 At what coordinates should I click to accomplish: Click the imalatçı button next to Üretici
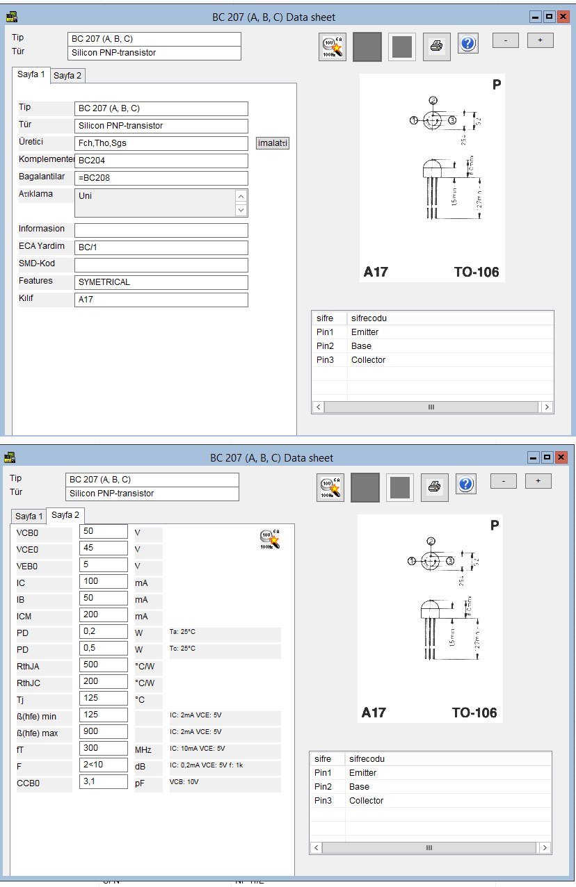(272, 143)
